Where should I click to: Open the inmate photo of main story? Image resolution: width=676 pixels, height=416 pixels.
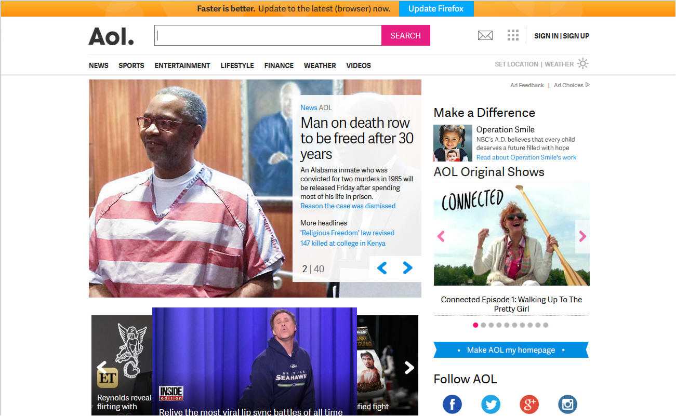point(191,189)
